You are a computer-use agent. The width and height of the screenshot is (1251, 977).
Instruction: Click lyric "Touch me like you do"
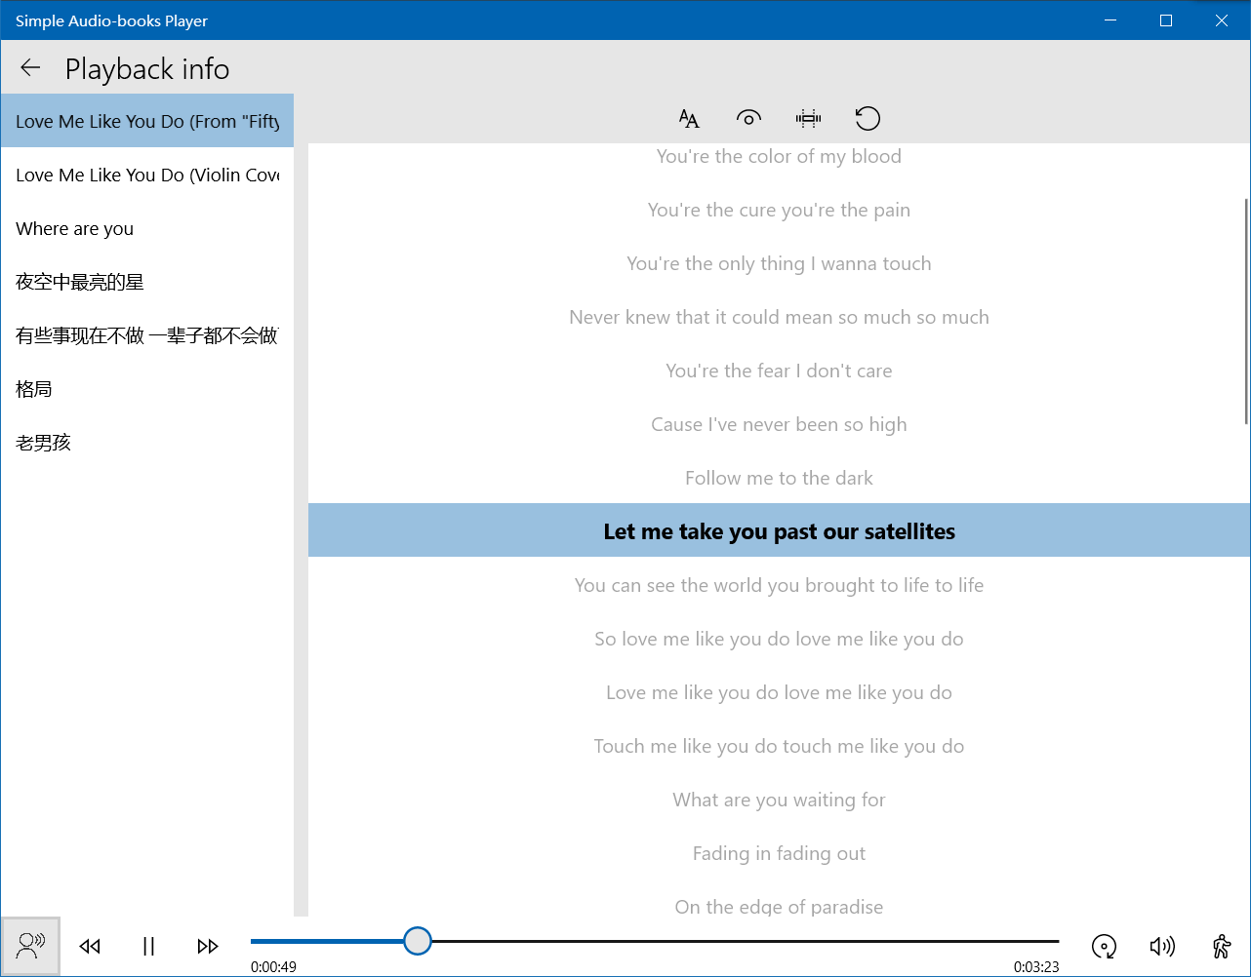(x=779, y=746)
